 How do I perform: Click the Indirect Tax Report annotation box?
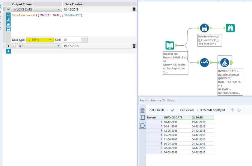(175, 63)
